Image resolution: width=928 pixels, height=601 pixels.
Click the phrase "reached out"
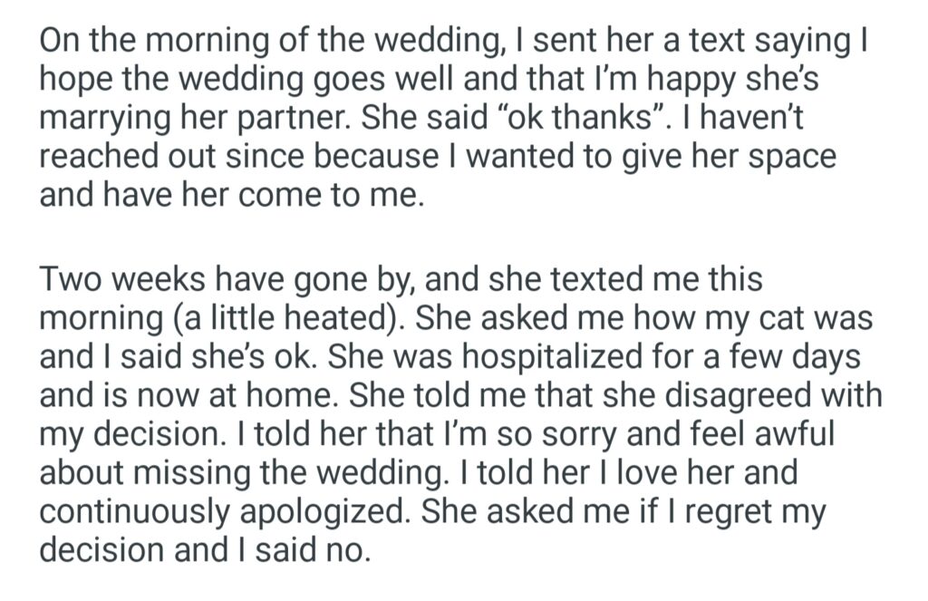125,158
